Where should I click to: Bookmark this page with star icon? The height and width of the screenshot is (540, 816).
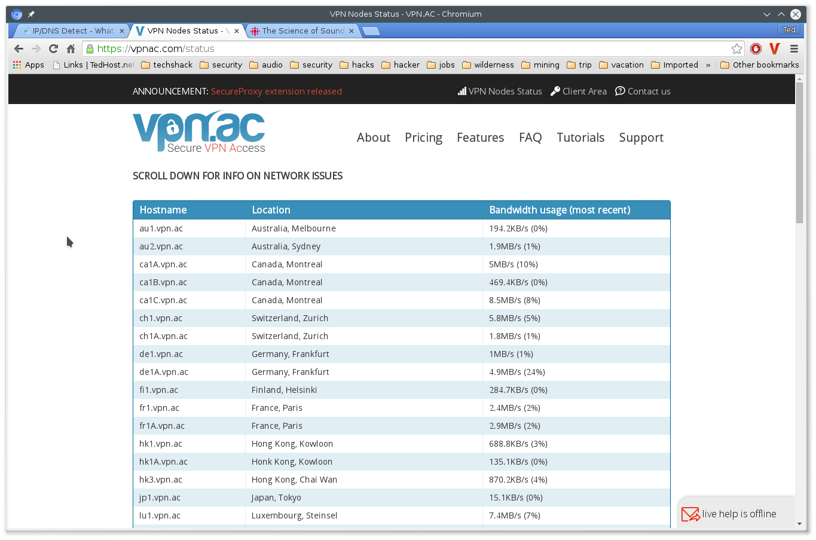tap(737, 49)
